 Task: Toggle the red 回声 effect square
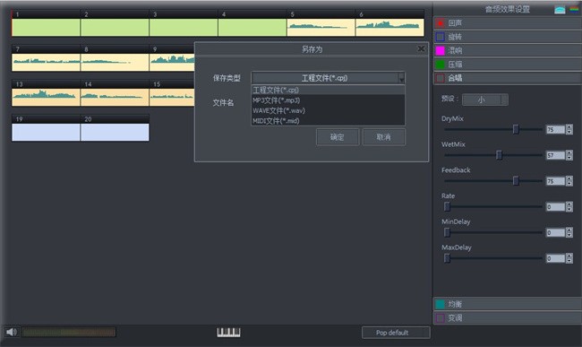coord(441,23)
